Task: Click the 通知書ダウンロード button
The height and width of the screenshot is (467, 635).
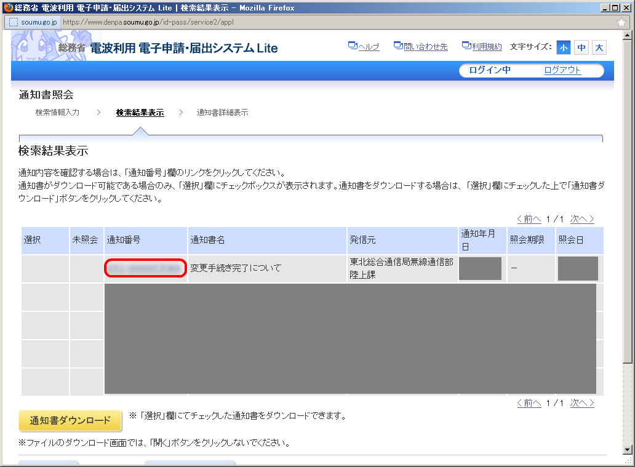Action: click(70, 420)
